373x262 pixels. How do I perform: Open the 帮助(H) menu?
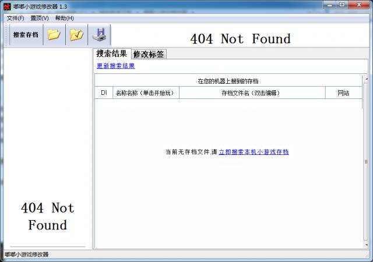point(65,18)
